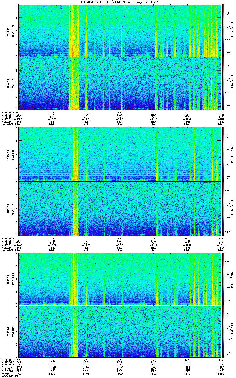Screen dimensions: 236x378
Task: Click the broad yellow wave burst in THA B∥ spectrogram
Action: 73,83
